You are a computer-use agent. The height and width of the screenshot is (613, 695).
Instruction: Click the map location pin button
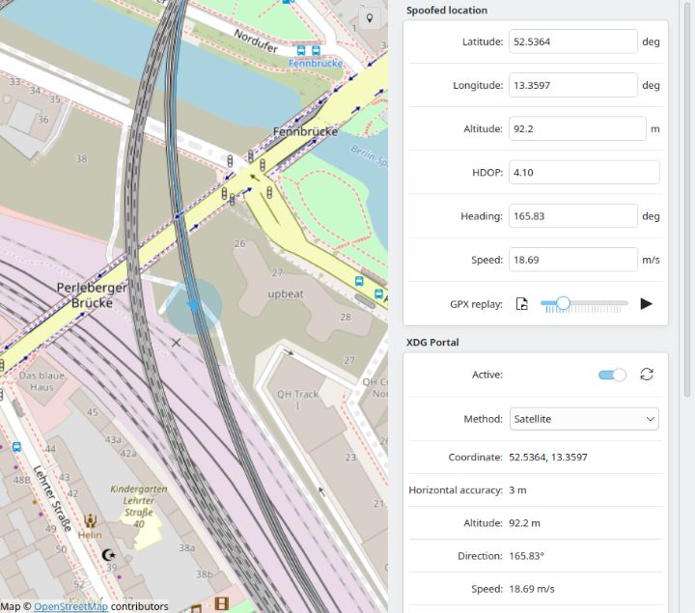[x=369, y=18]
